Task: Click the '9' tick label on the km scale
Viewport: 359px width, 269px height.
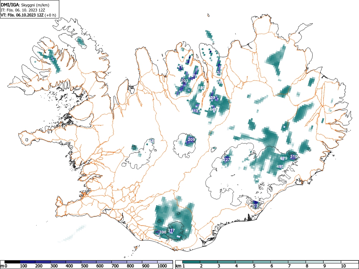Action: pyautogui.click(x=325, y=266)
